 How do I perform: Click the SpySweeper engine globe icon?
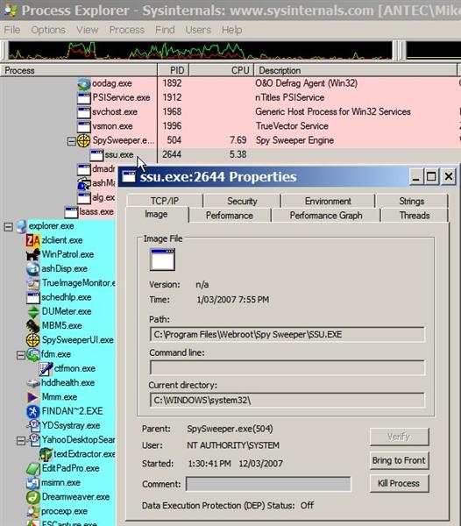click(x=83, y=140)
